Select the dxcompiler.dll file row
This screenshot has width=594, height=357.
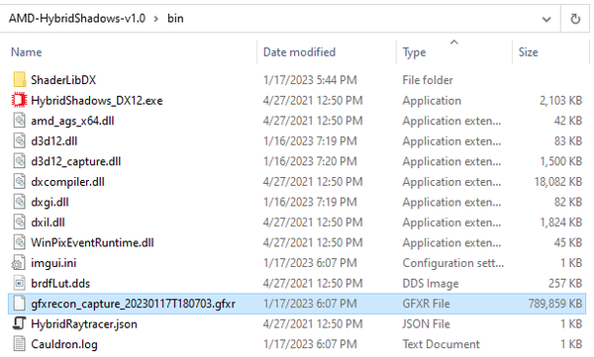click(x=297, y=182)
